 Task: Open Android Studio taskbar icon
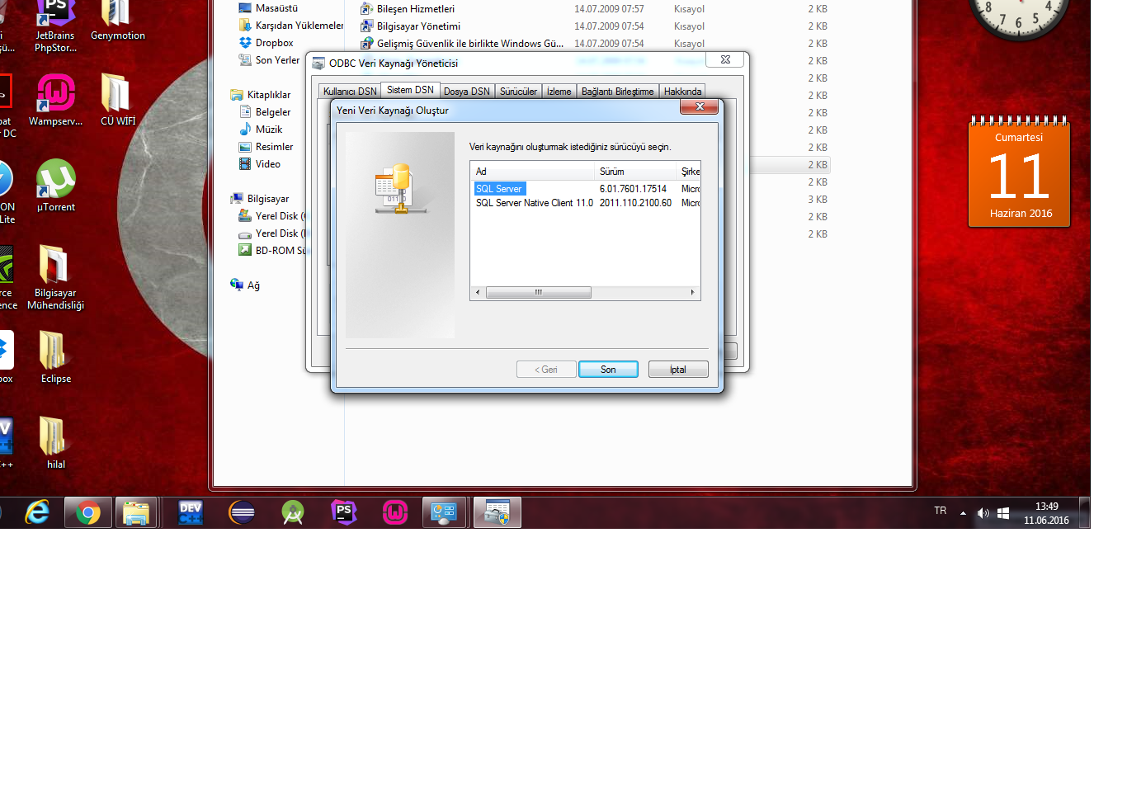293,512
